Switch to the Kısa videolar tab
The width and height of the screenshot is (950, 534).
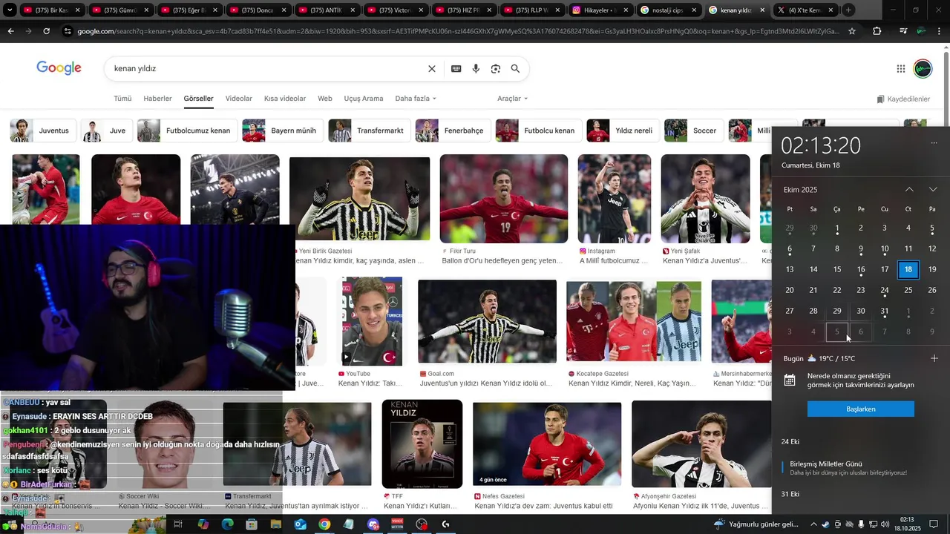pos(285,99)
